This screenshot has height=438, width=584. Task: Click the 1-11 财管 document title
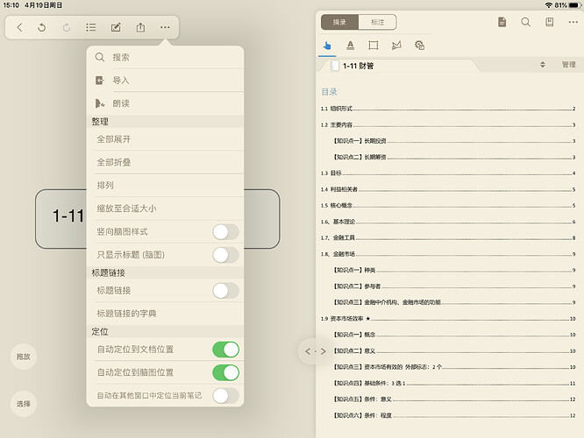pyautogui.click(x=358, y=66)
